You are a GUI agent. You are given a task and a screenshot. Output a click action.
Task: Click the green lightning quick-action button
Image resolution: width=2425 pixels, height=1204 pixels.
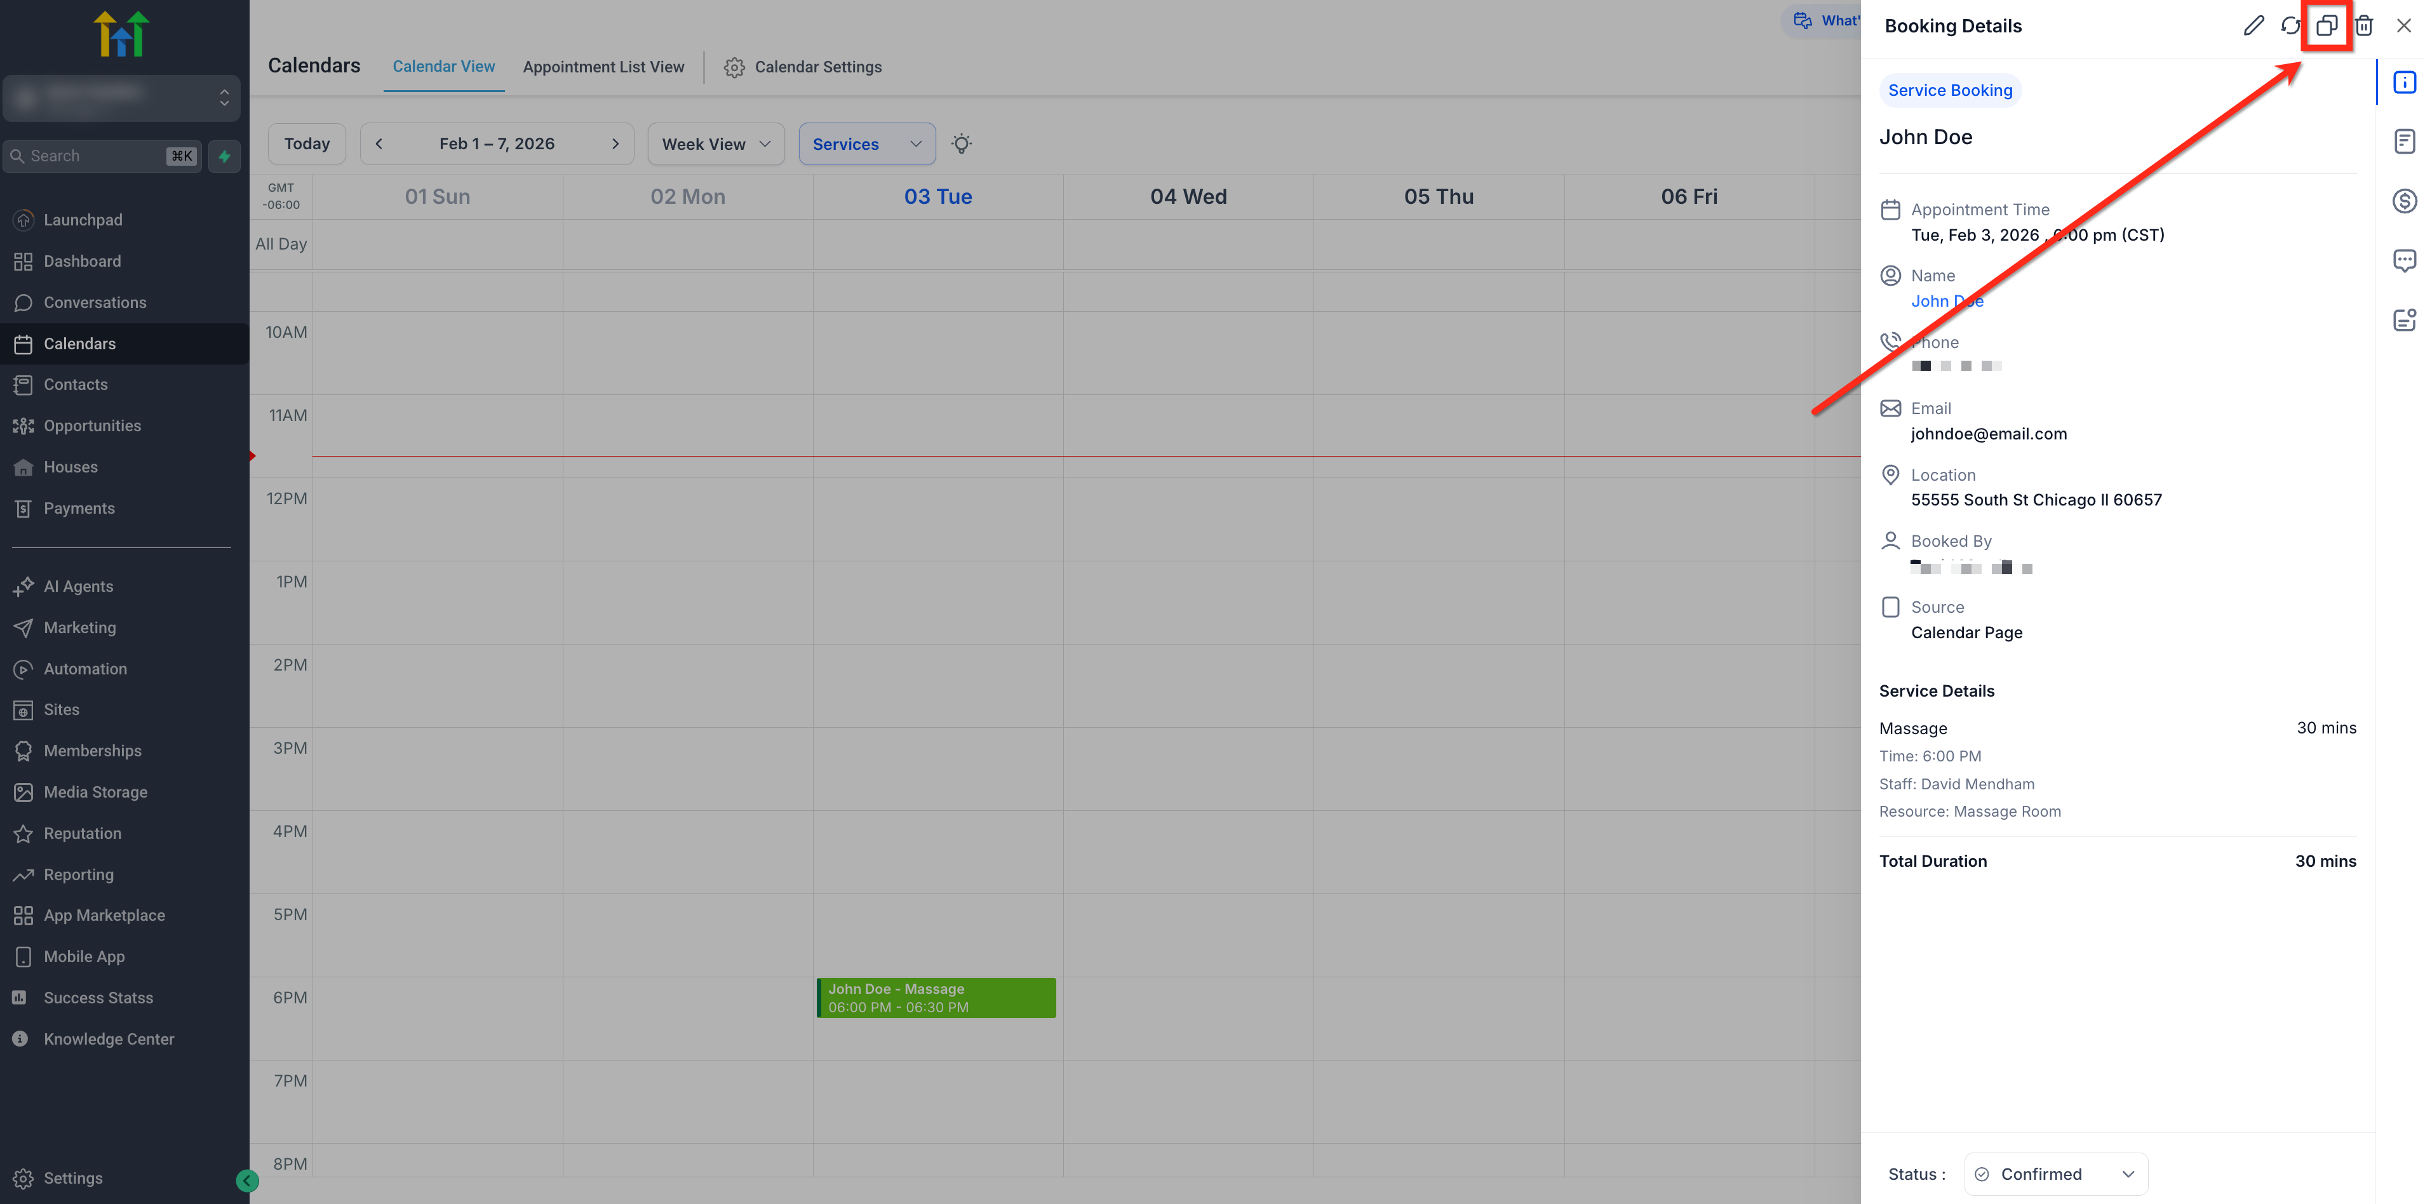(224, 156)
